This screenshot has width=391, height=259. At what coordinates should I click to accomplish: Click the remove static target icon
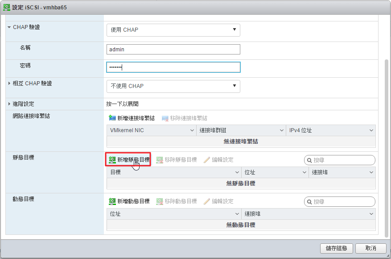[x=160, y=159]
